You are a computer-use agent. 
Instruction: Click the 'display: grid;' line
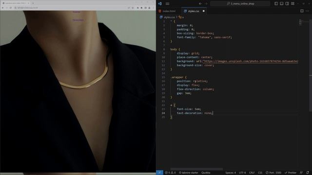coord(188,53)
